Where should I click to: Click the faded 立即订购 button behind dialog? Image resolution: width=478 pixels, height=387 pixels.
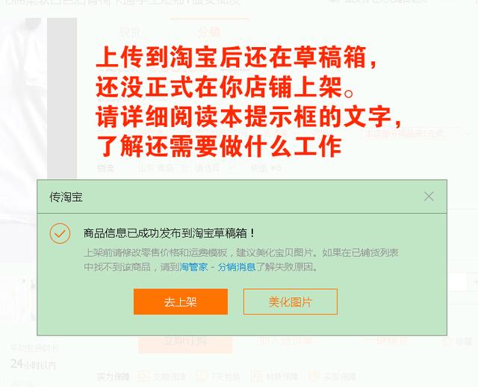click(185, 341)
